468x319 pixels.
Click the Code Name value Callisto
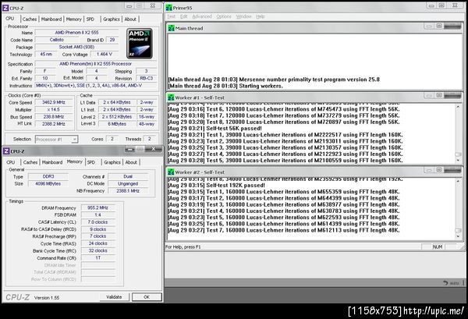tap(57, 40)
